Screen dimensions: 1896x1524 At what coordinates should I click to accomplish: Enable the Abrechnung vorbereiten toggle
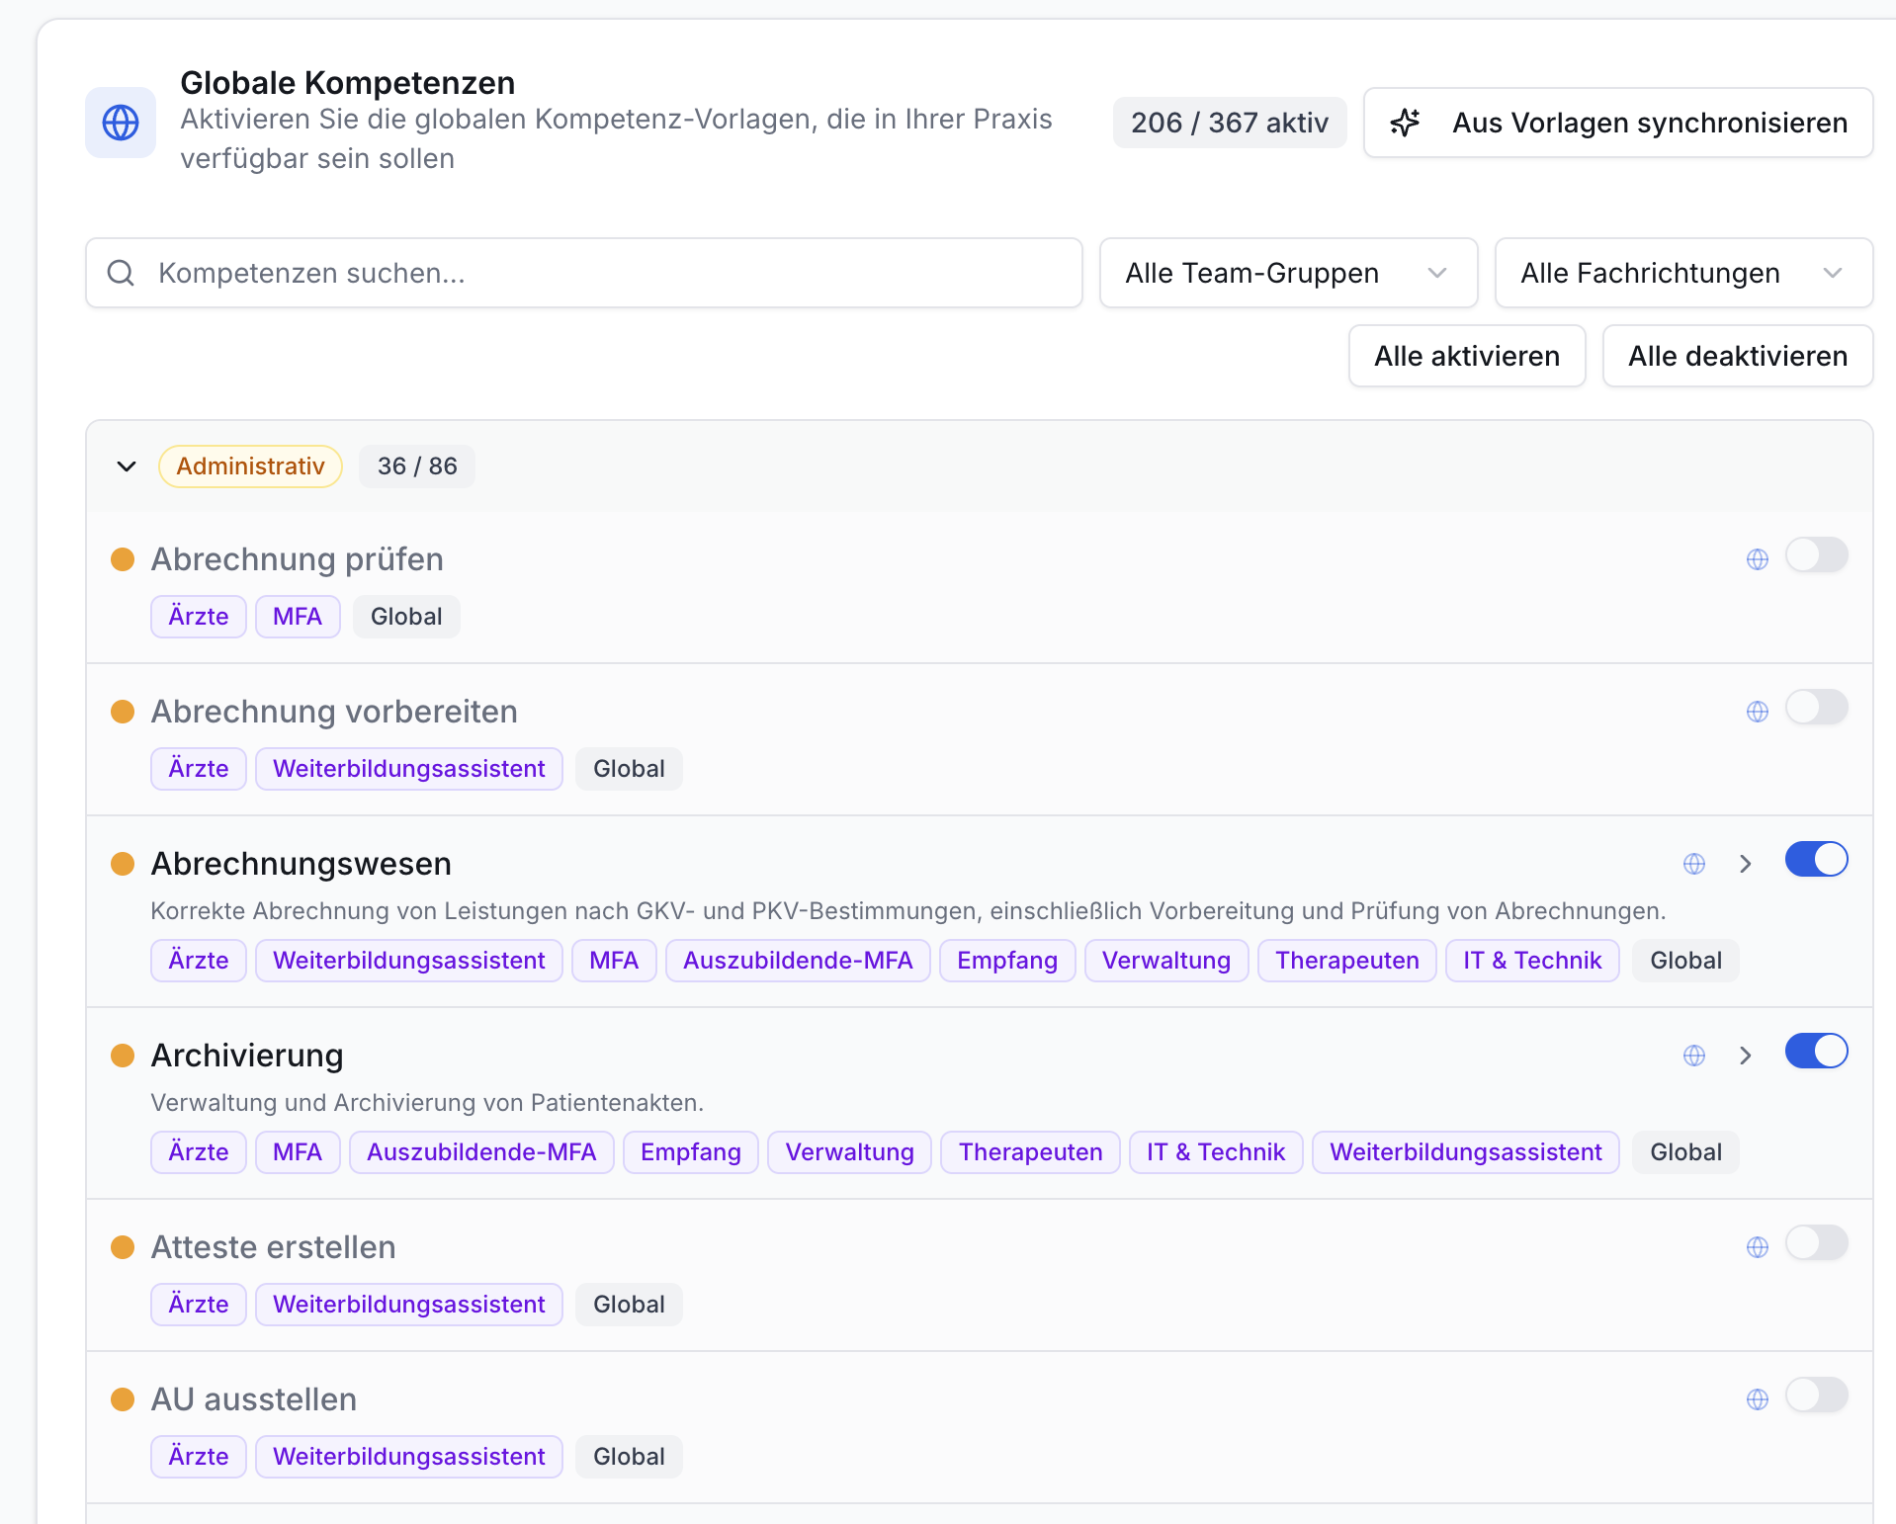coord(1817,708)
